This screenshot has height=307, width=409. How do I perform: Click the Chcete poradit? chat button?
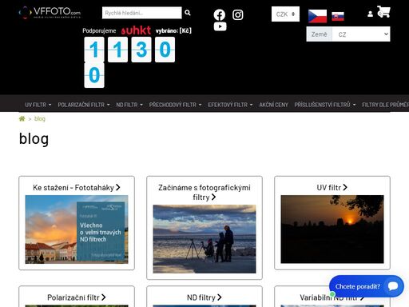click(x=367, y=286)
